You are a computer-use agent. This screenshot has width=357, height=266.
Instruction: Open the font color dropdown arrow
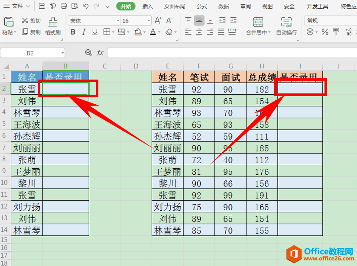click(159, 32)
